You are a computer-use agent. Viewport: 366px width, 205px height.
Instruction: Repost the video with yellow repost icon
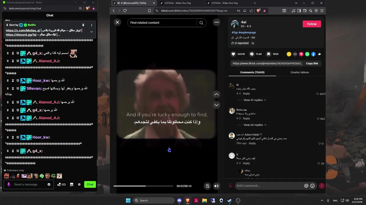click(289, 54)
